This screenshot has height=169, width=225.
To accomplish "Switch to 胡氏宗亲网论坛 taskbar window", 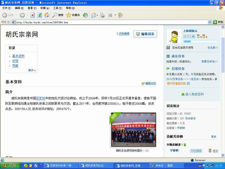I will 96,166.
